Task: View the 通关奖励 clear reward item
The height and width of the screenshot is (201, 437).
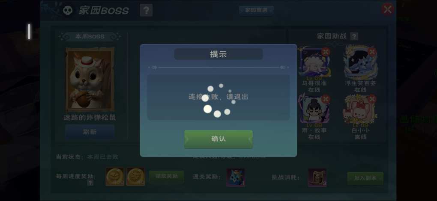Action: coord(236,177)
